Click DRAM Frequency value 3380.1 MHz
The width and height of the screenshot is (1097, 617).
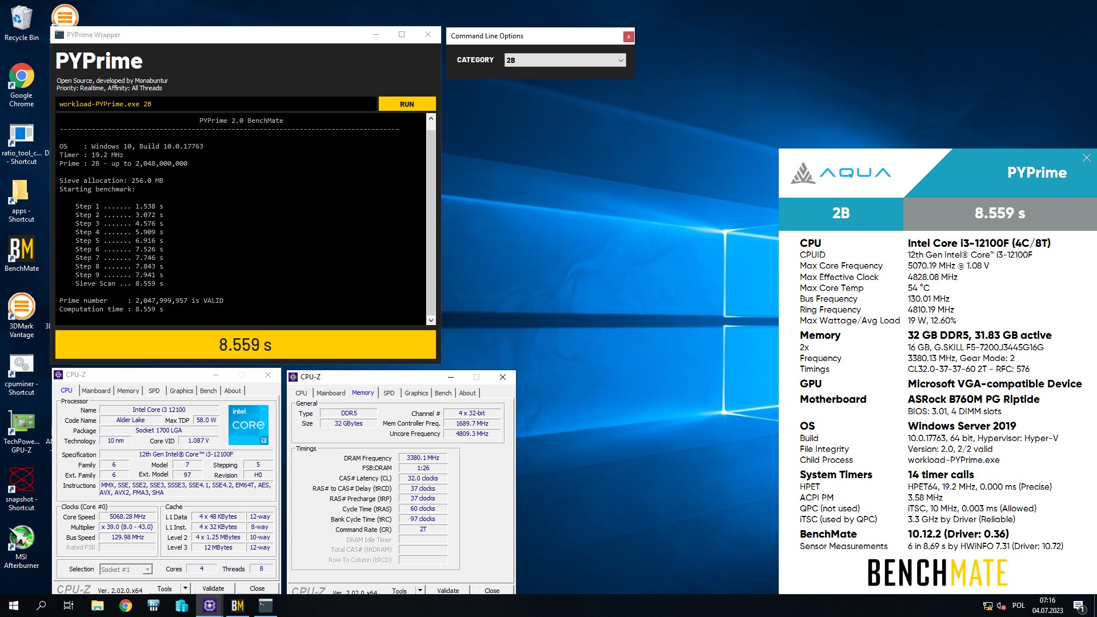point(423,458)
